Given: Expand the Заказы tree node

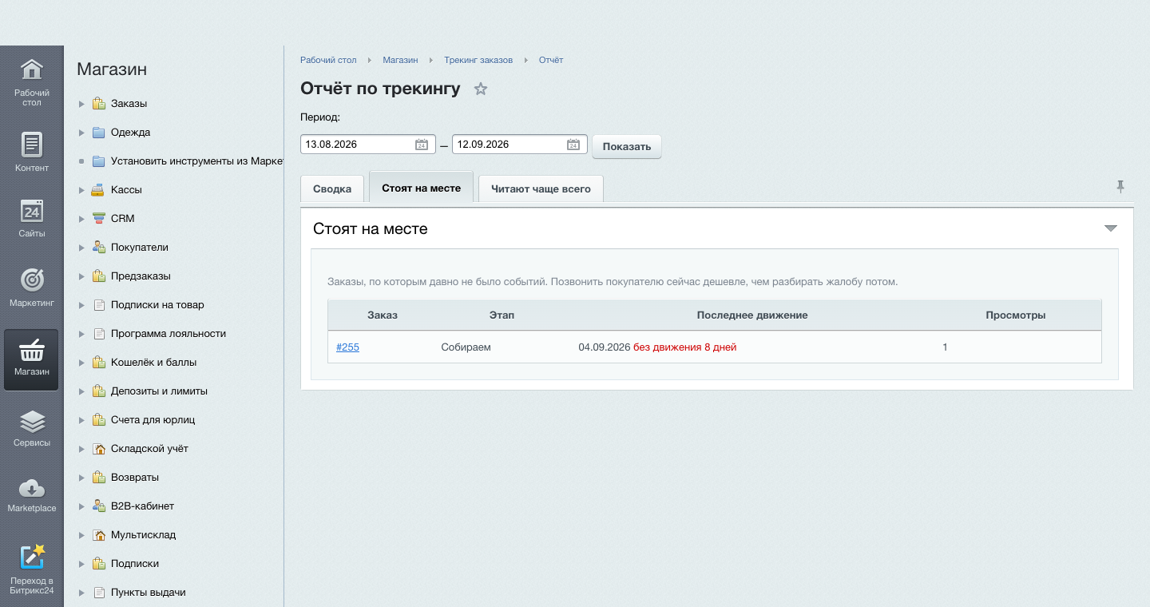Looking at the screenshot, I should 81,104.
